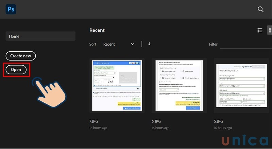Switch to grid view icon
The width and height of the screenshot is (272, 149).
270,30
